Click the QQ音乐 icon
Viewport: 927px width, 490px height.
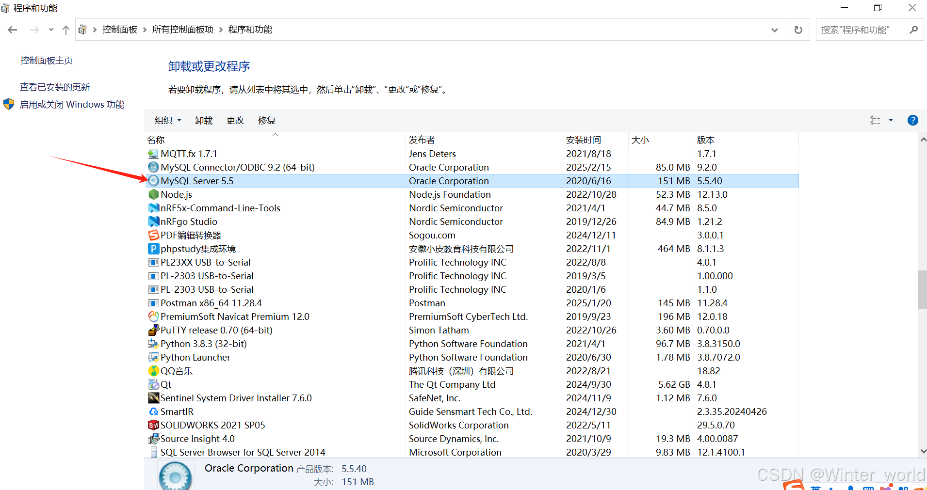point(153,371)
